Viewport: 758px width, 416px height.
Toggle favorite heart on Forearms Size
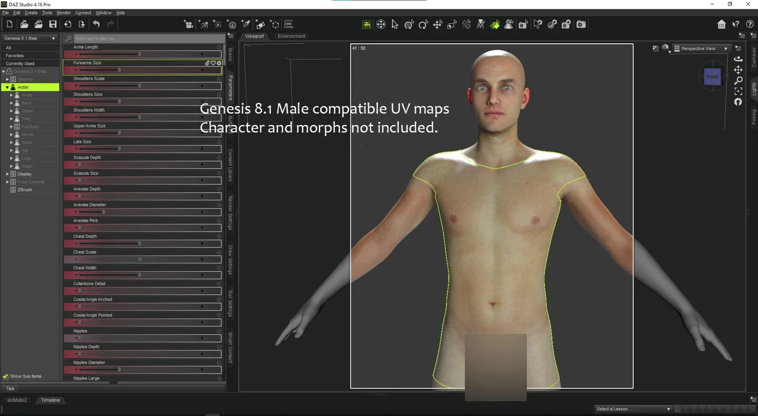click(213, 63)
